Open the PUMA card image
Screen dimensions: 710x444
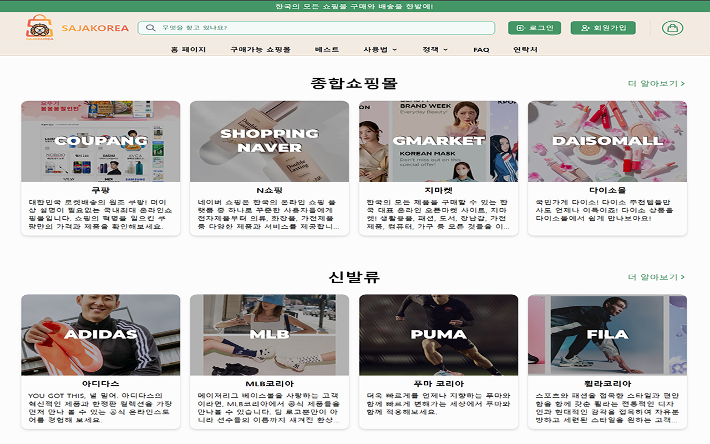click(439, 335)
